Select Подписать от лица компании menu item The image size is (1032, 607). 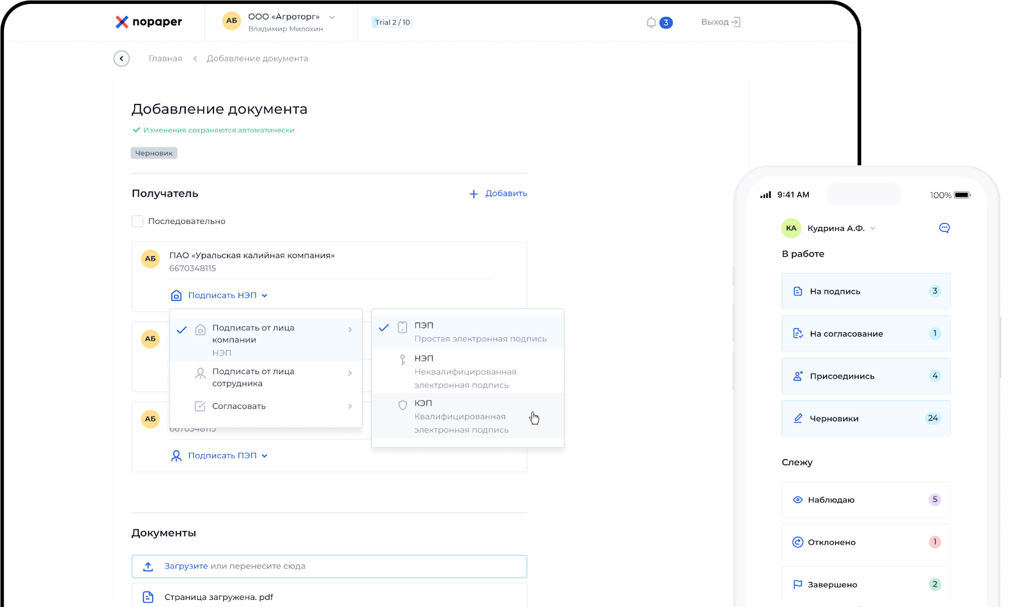(266, 340)
